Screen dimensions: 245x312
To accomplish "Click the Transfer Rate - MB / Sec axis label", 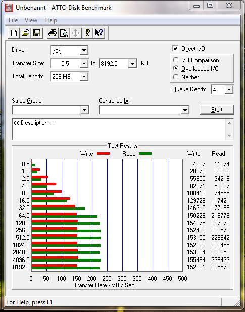I will (104, 285).
